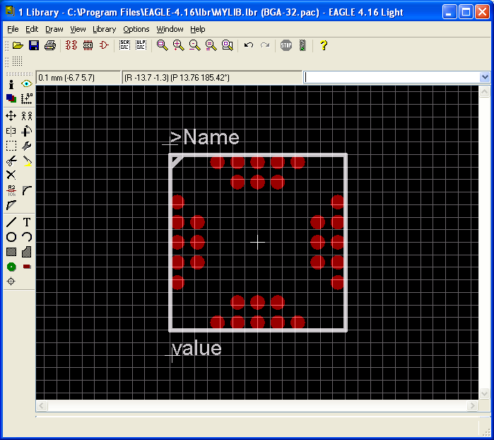Select the Split tool

[11, 205]
